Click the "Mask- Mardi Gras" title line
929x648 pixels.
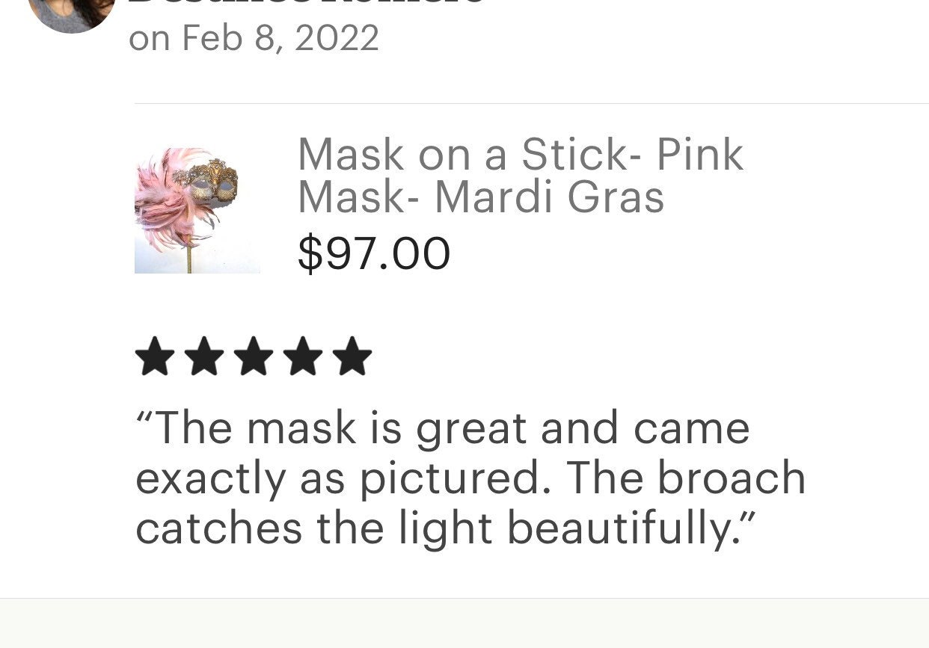click(x=481, y=197)
